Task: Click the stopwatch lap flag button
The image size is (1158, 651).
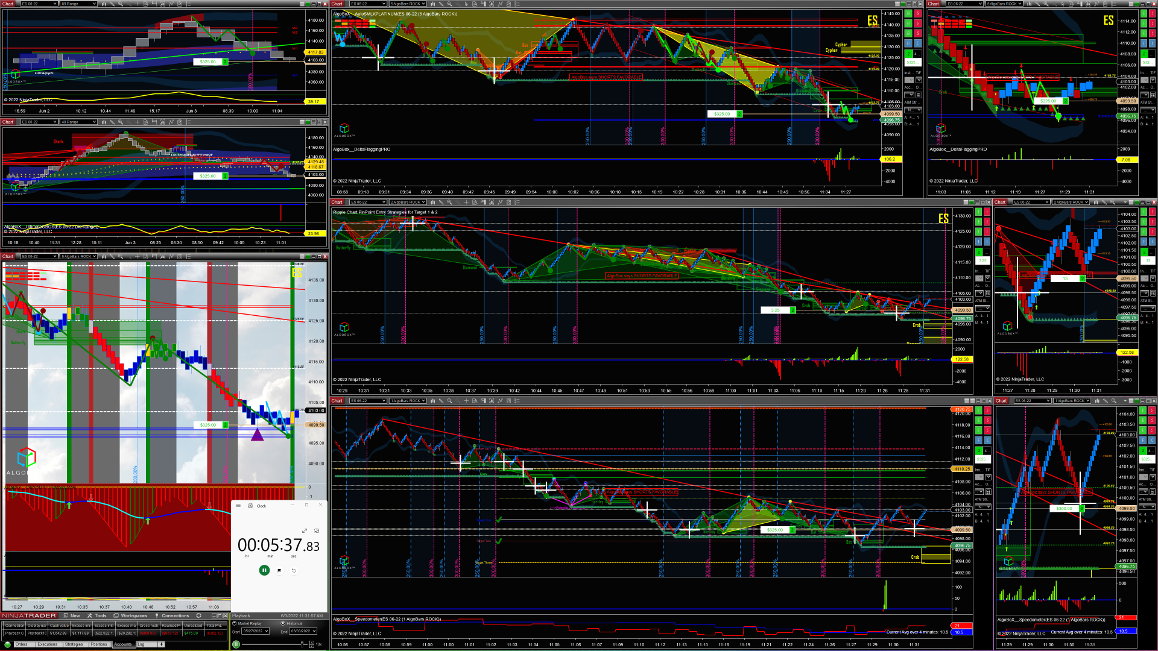Action: pos(279,570)
